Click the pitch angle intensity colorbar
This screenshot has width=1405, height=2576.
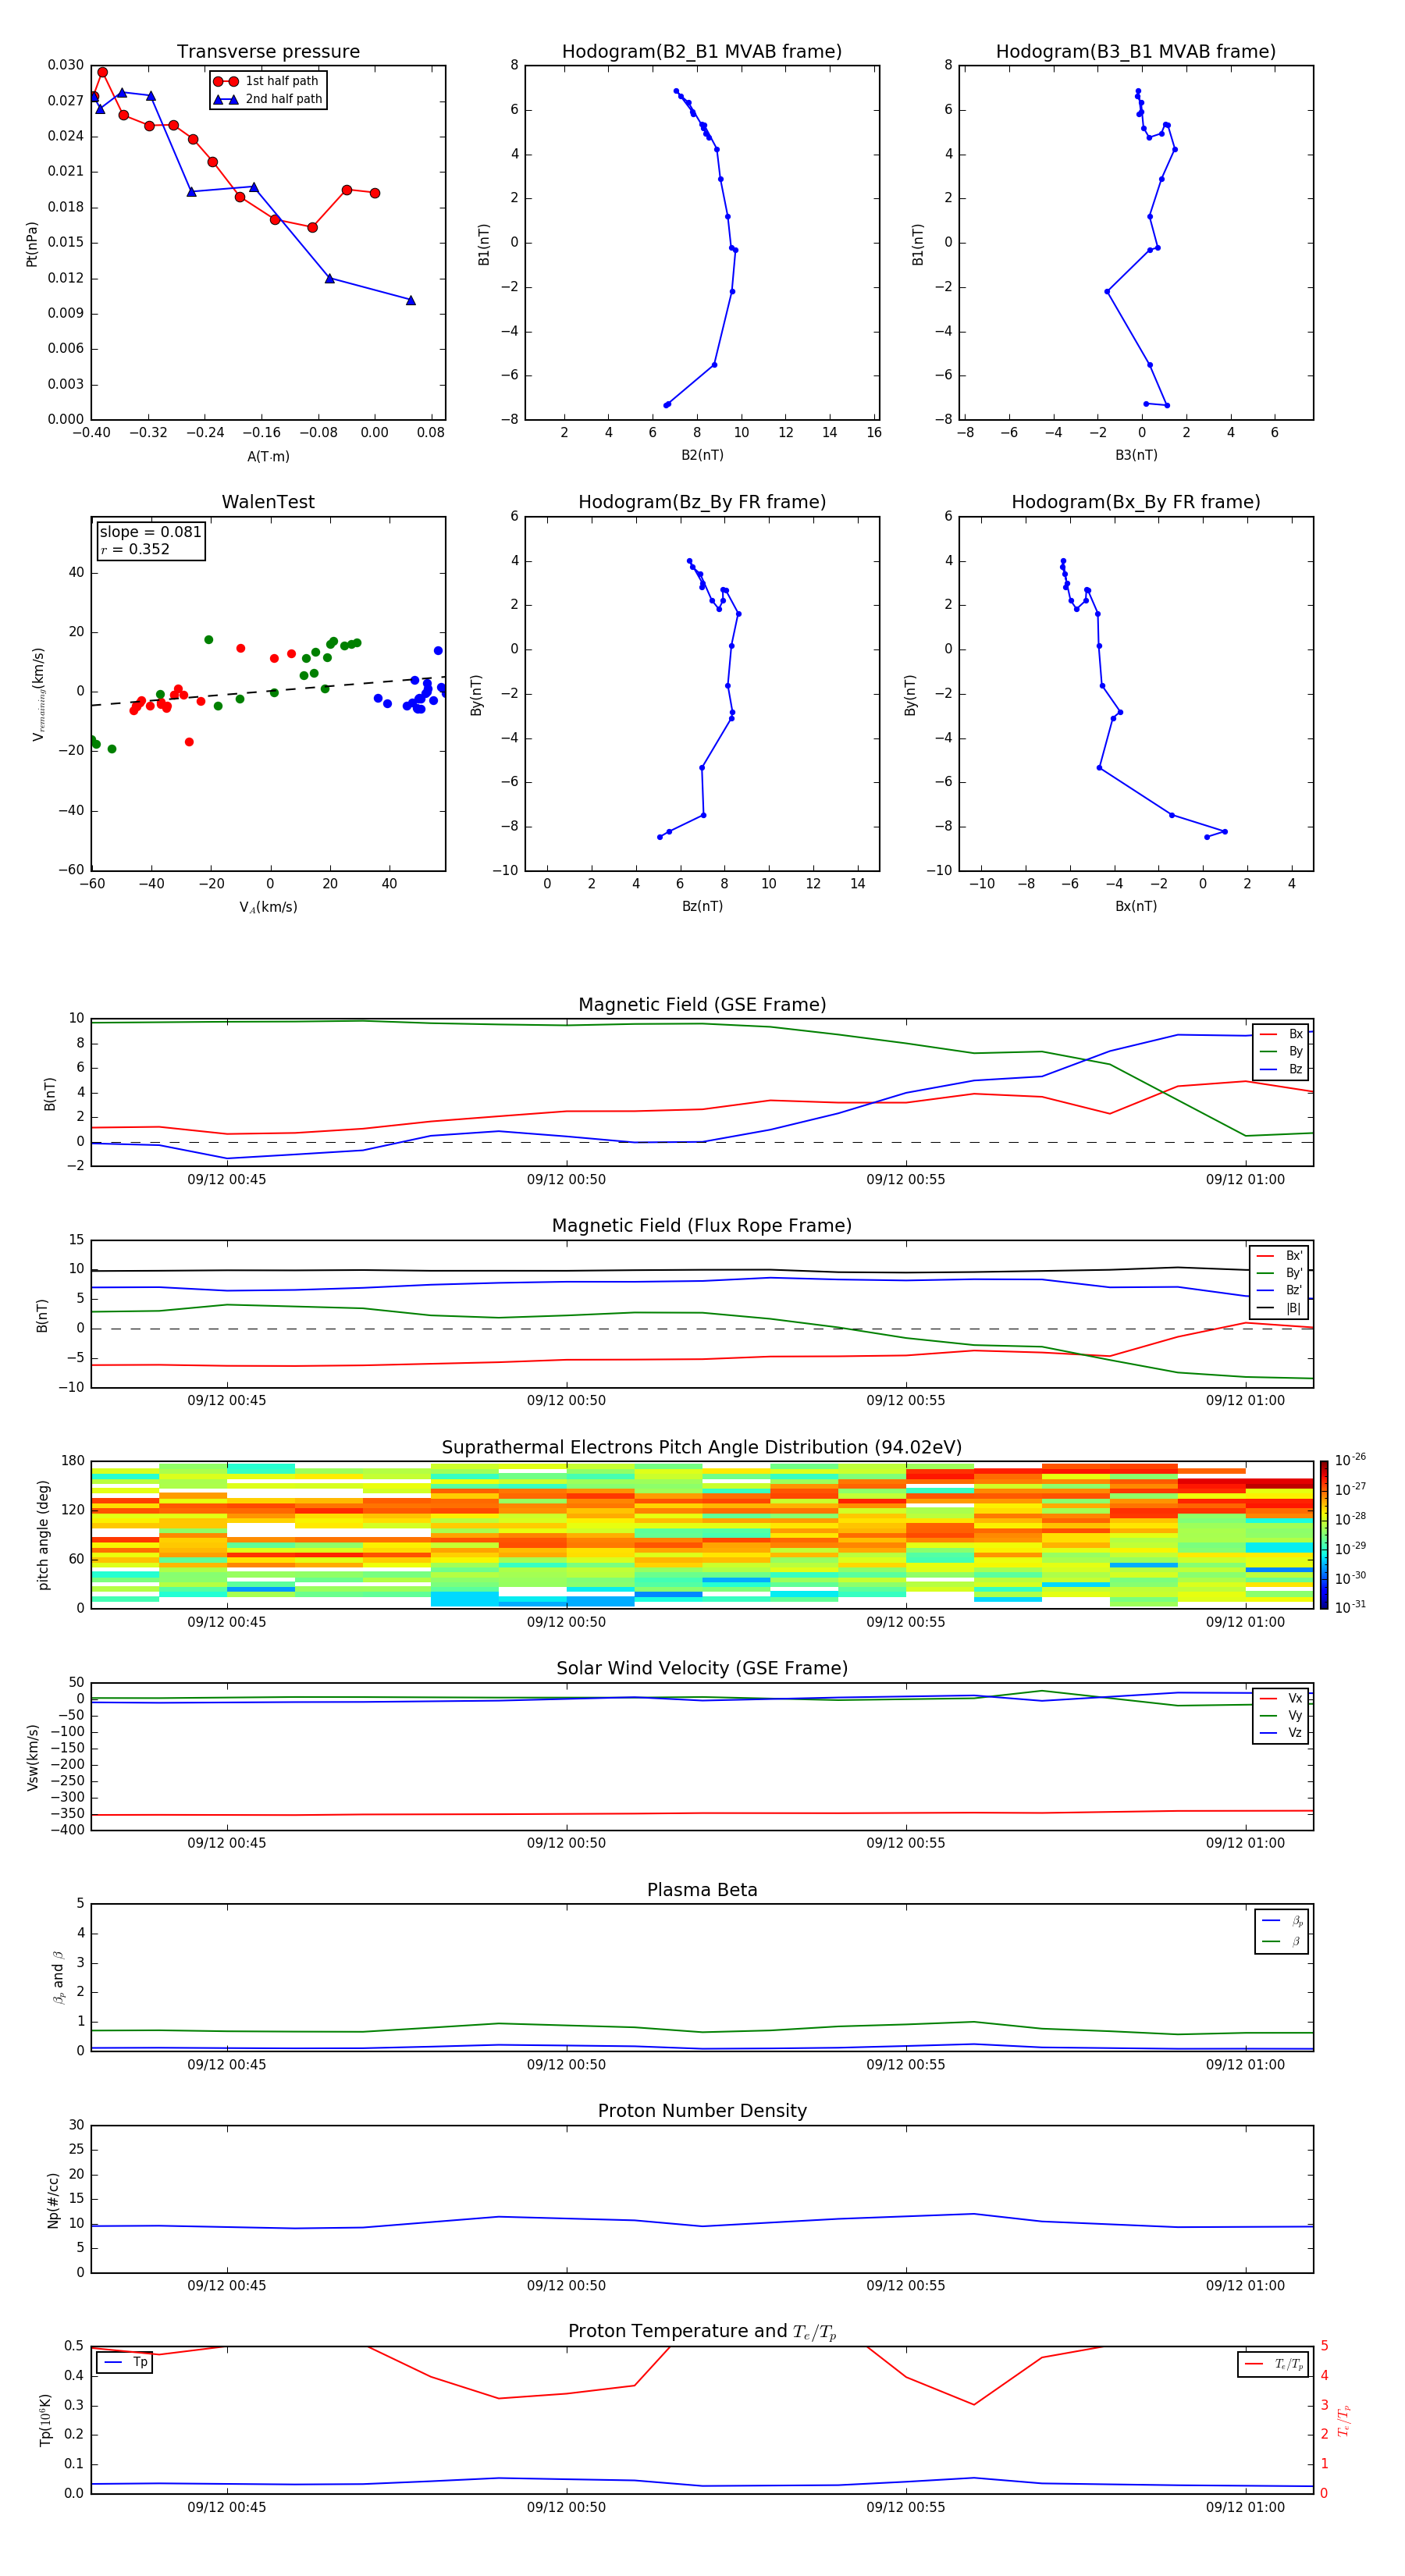(x=1323, y=1534)
